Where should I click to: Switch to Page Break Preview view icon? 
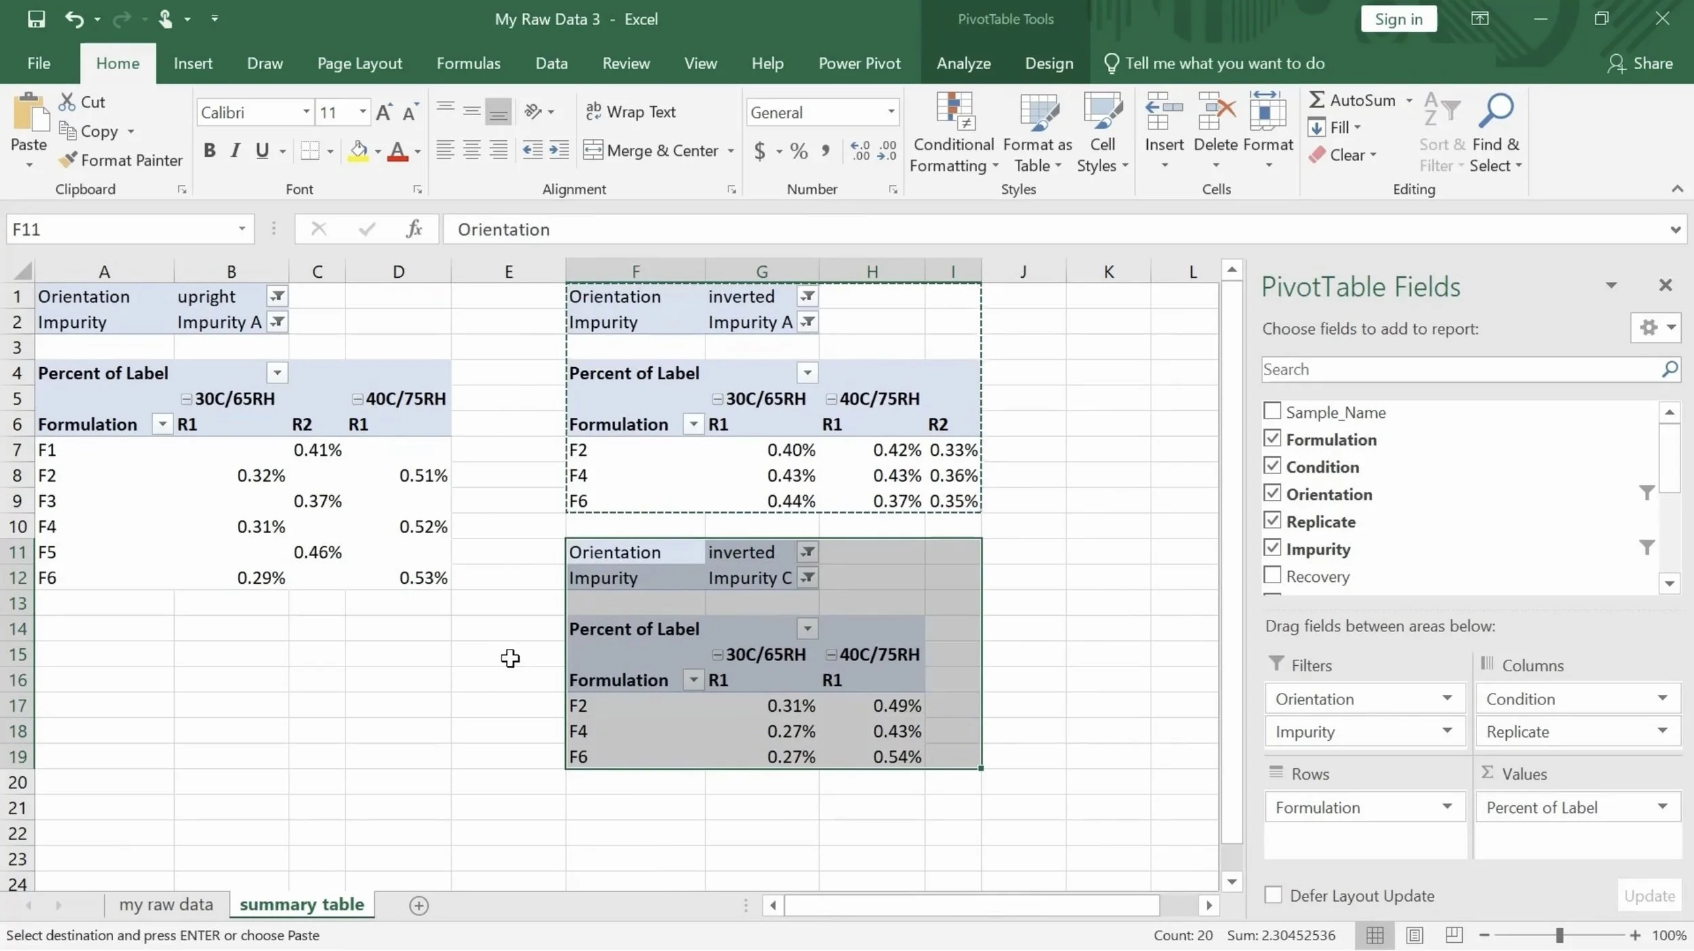[x=1453, y=935]
